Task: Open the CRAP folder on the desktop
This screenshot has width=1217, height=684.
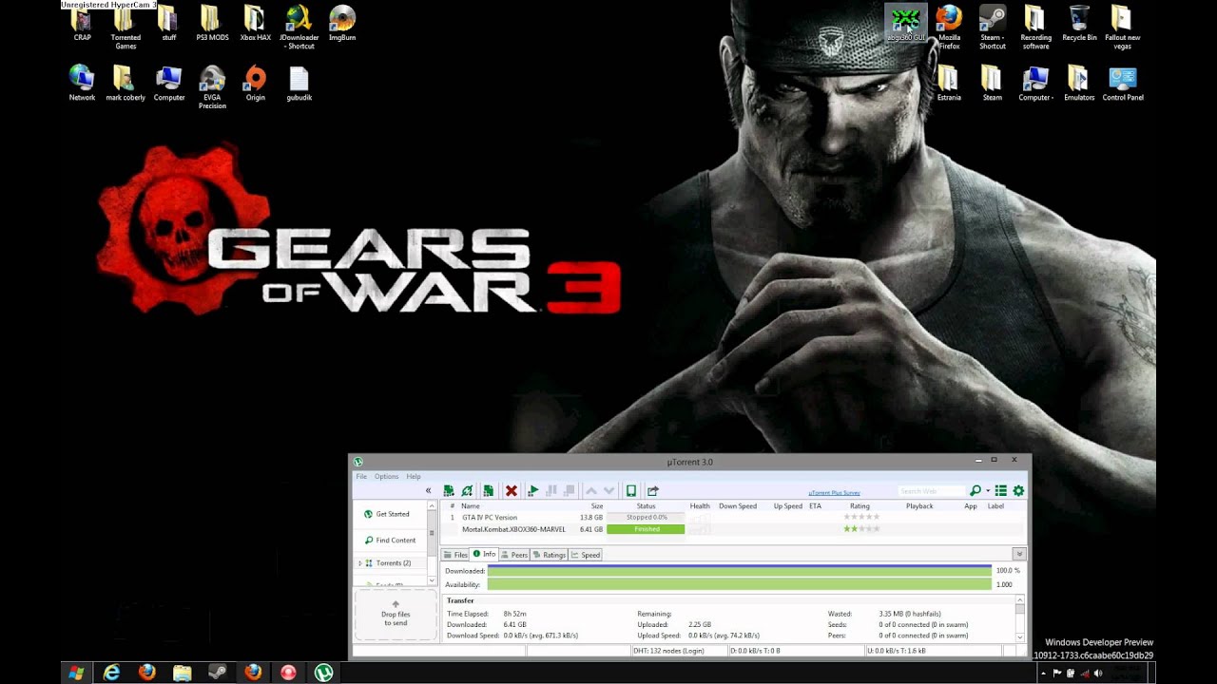Action: point(82,24)
